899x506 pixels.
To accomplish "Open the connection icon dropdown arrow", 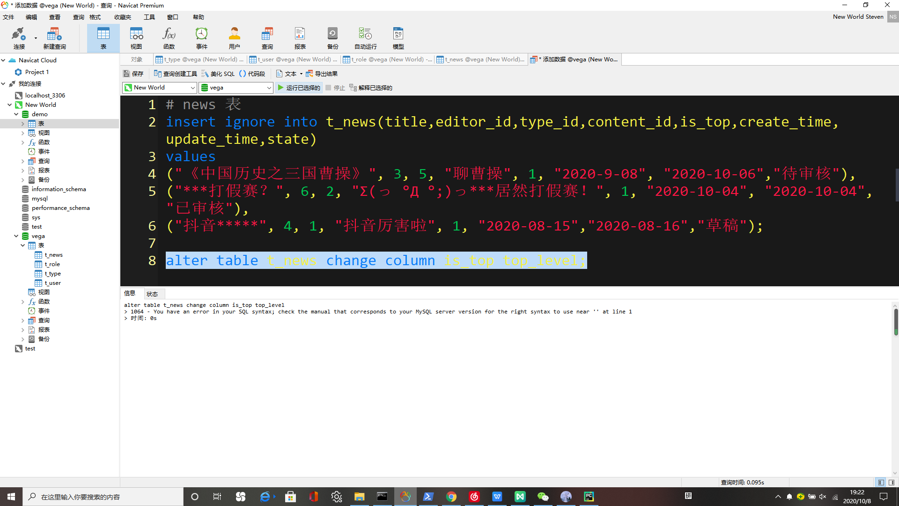I will [x=36, y=38].
